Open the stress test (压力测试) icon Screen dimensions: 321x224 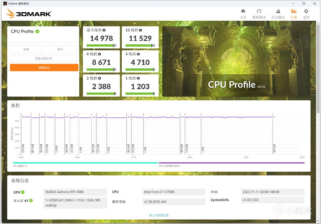click(x=278, y=11)
